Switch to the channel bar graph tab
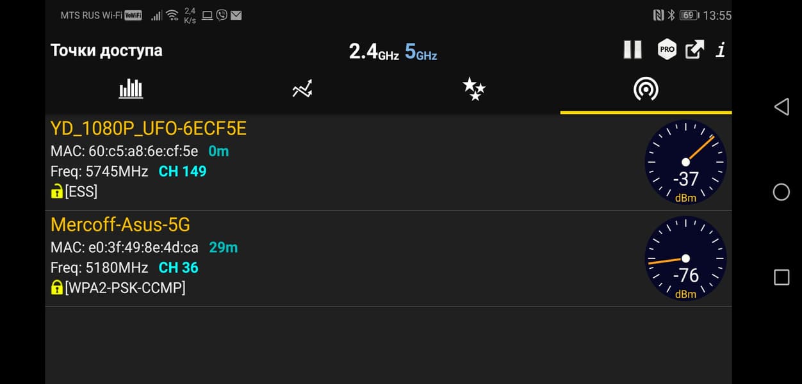 (131, 89)
